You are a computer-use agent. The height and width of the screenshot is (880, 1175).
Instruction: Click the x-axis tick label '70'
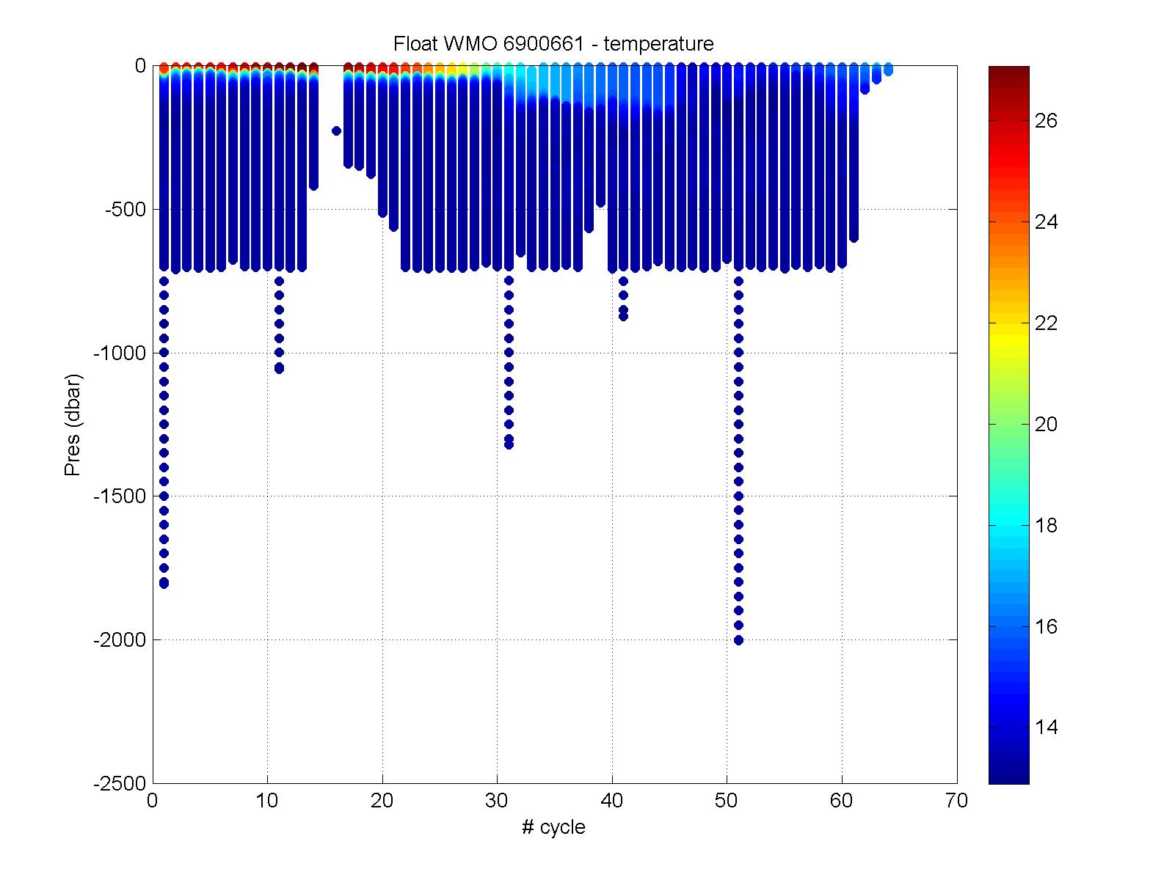click(x=957, y=802)
